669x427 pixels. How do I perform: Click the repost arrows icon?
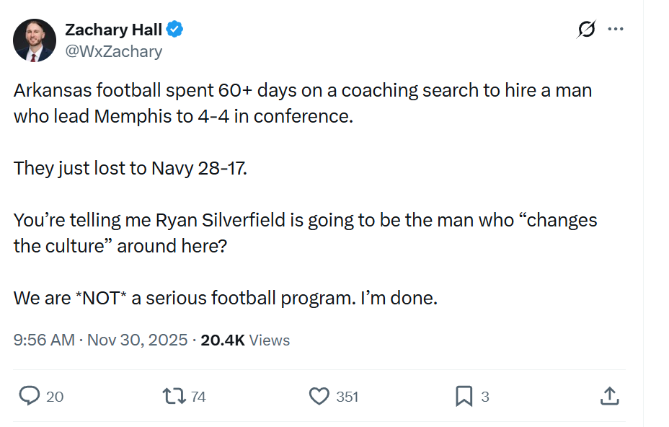point(173,396)
